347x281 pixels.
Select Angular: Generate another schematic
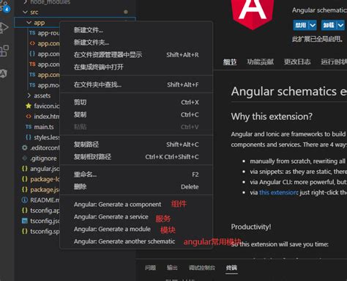pyautogui.click(x=136, y=241)
